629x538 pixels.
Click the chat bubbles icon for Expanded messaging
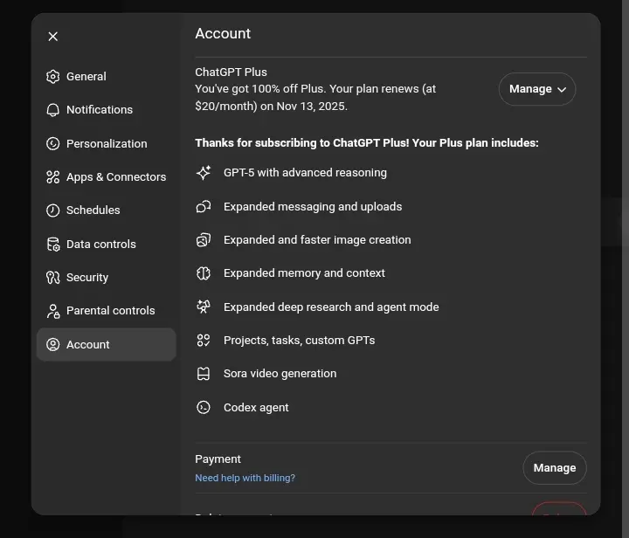[x=204, y=206]
